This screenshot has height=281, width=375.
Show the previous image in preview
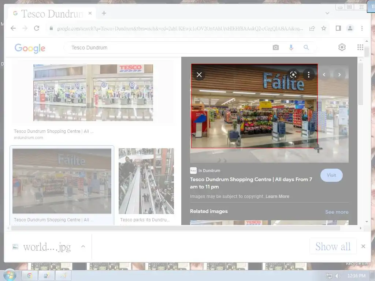[324, 75]
